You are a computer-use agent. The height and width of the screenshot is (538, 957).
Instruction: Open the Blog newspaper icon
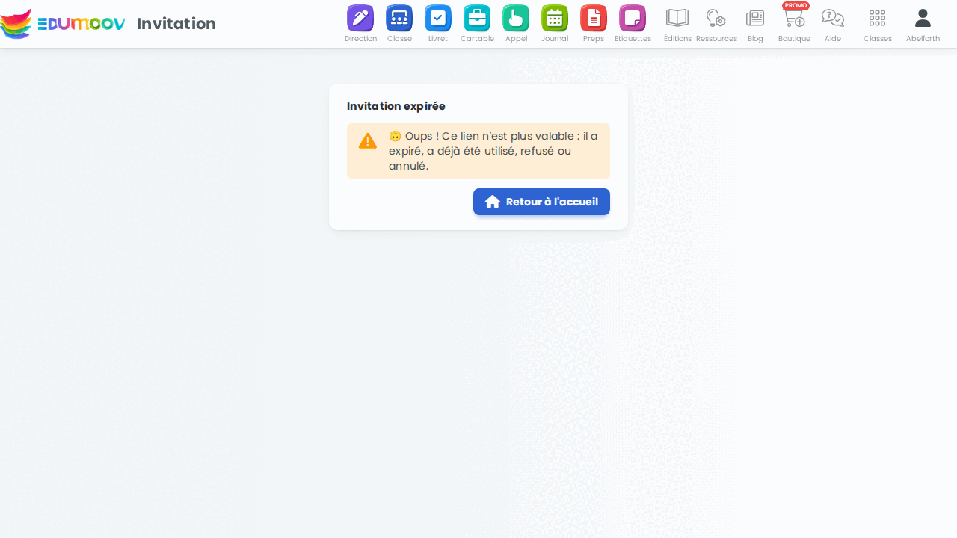click(x=755, y=18)
